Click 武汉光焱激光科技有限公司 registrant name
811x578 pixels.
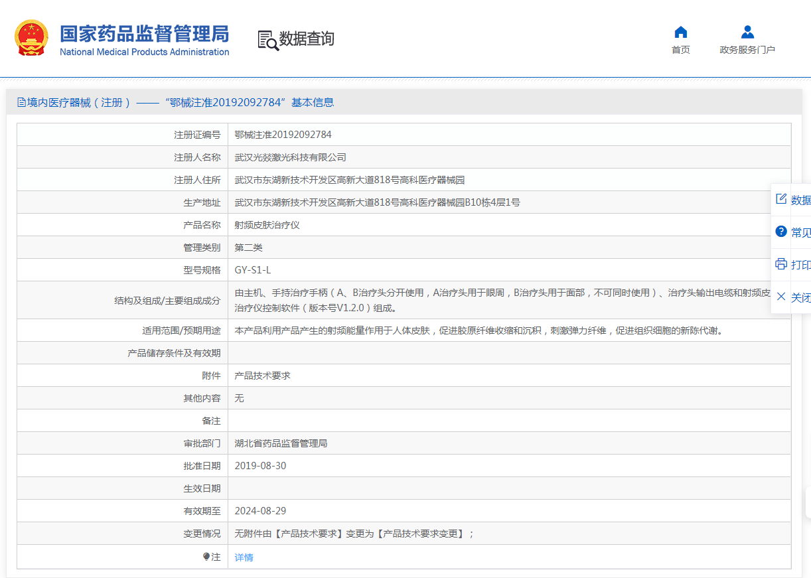coord(291,157)
